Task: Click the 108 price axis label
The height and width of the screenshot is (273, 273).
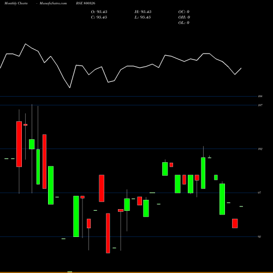Action: pos(260,96)
